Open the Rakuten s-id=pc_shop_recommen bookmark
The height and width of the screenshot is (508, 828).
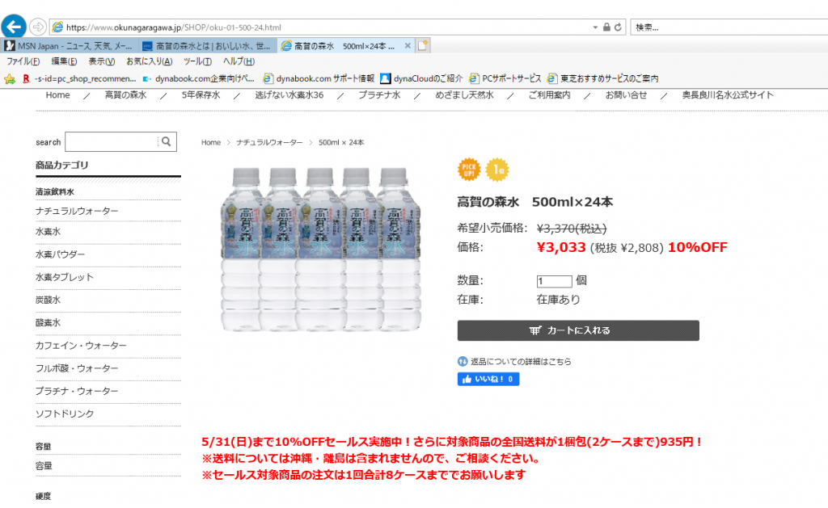pyautogui.click(x=79, y=78)
